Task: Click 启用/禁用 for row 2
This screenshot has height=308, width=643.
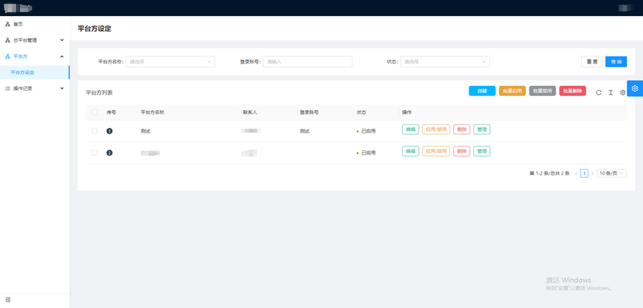Action: point(436,151)
